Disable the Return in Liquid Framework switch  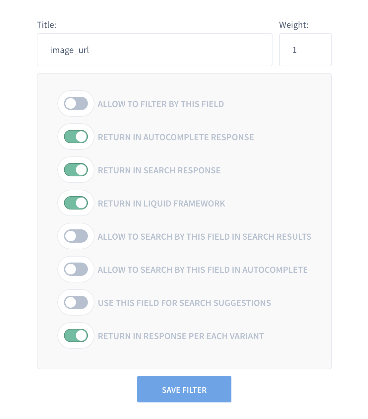(76, 203)
